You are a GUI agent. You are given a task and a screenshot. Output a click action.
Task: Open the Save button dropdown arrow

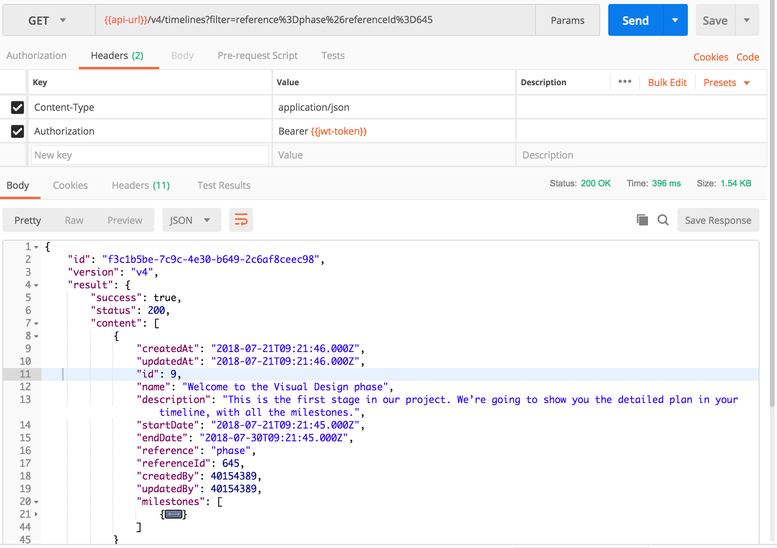pos(747,20)
